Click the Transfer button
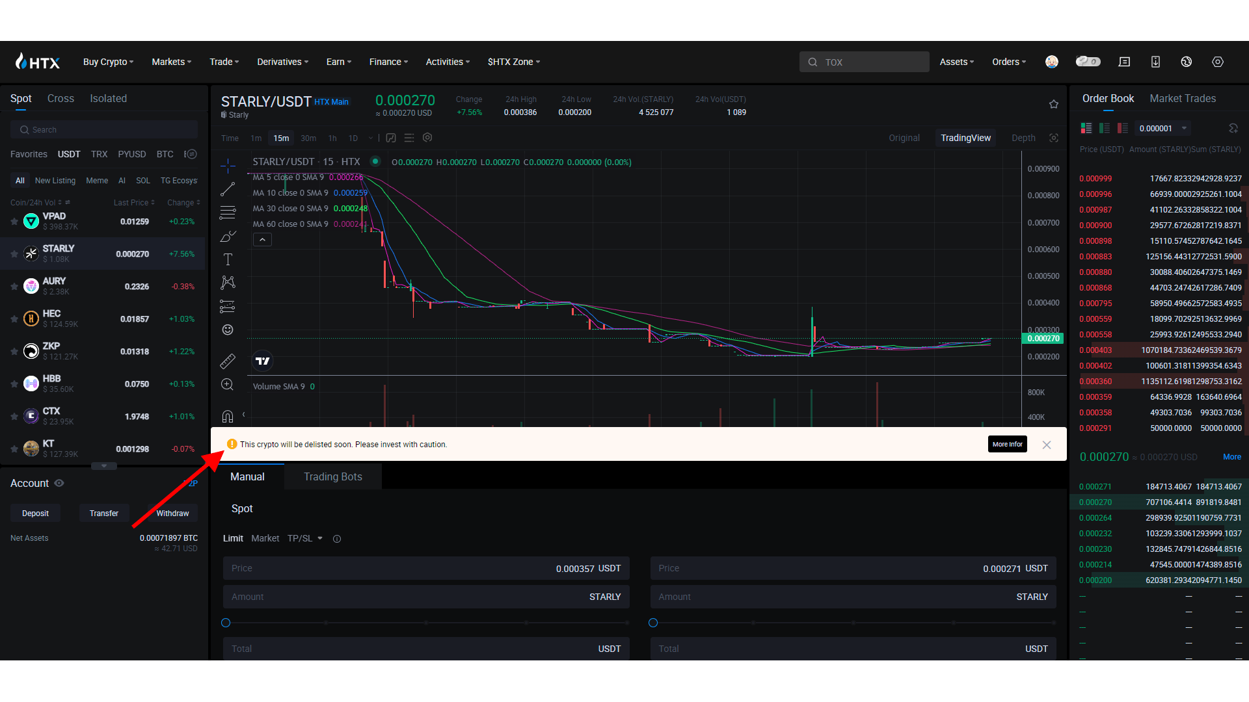 tap(104, 513)
